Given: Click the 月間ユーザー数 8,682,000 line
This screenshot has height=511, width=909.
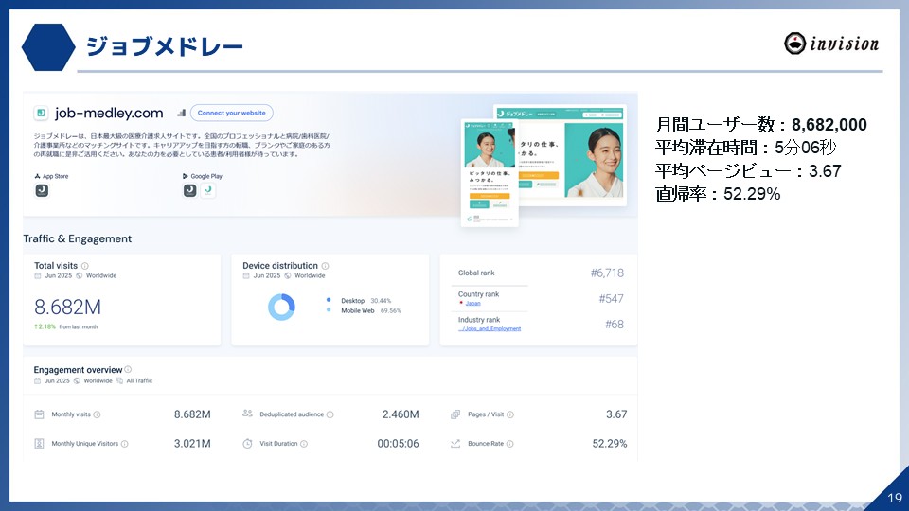Looking at the screenshot, I should pos(761,125).
